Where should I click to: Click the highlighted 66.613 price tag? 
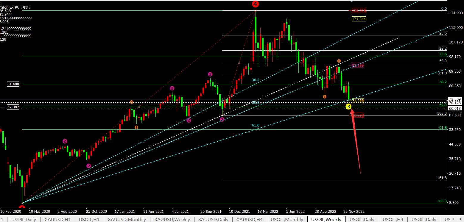455,109
